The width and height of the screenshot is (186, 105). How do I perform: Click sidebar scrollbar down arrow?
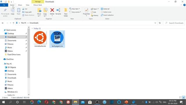[29, 94]
